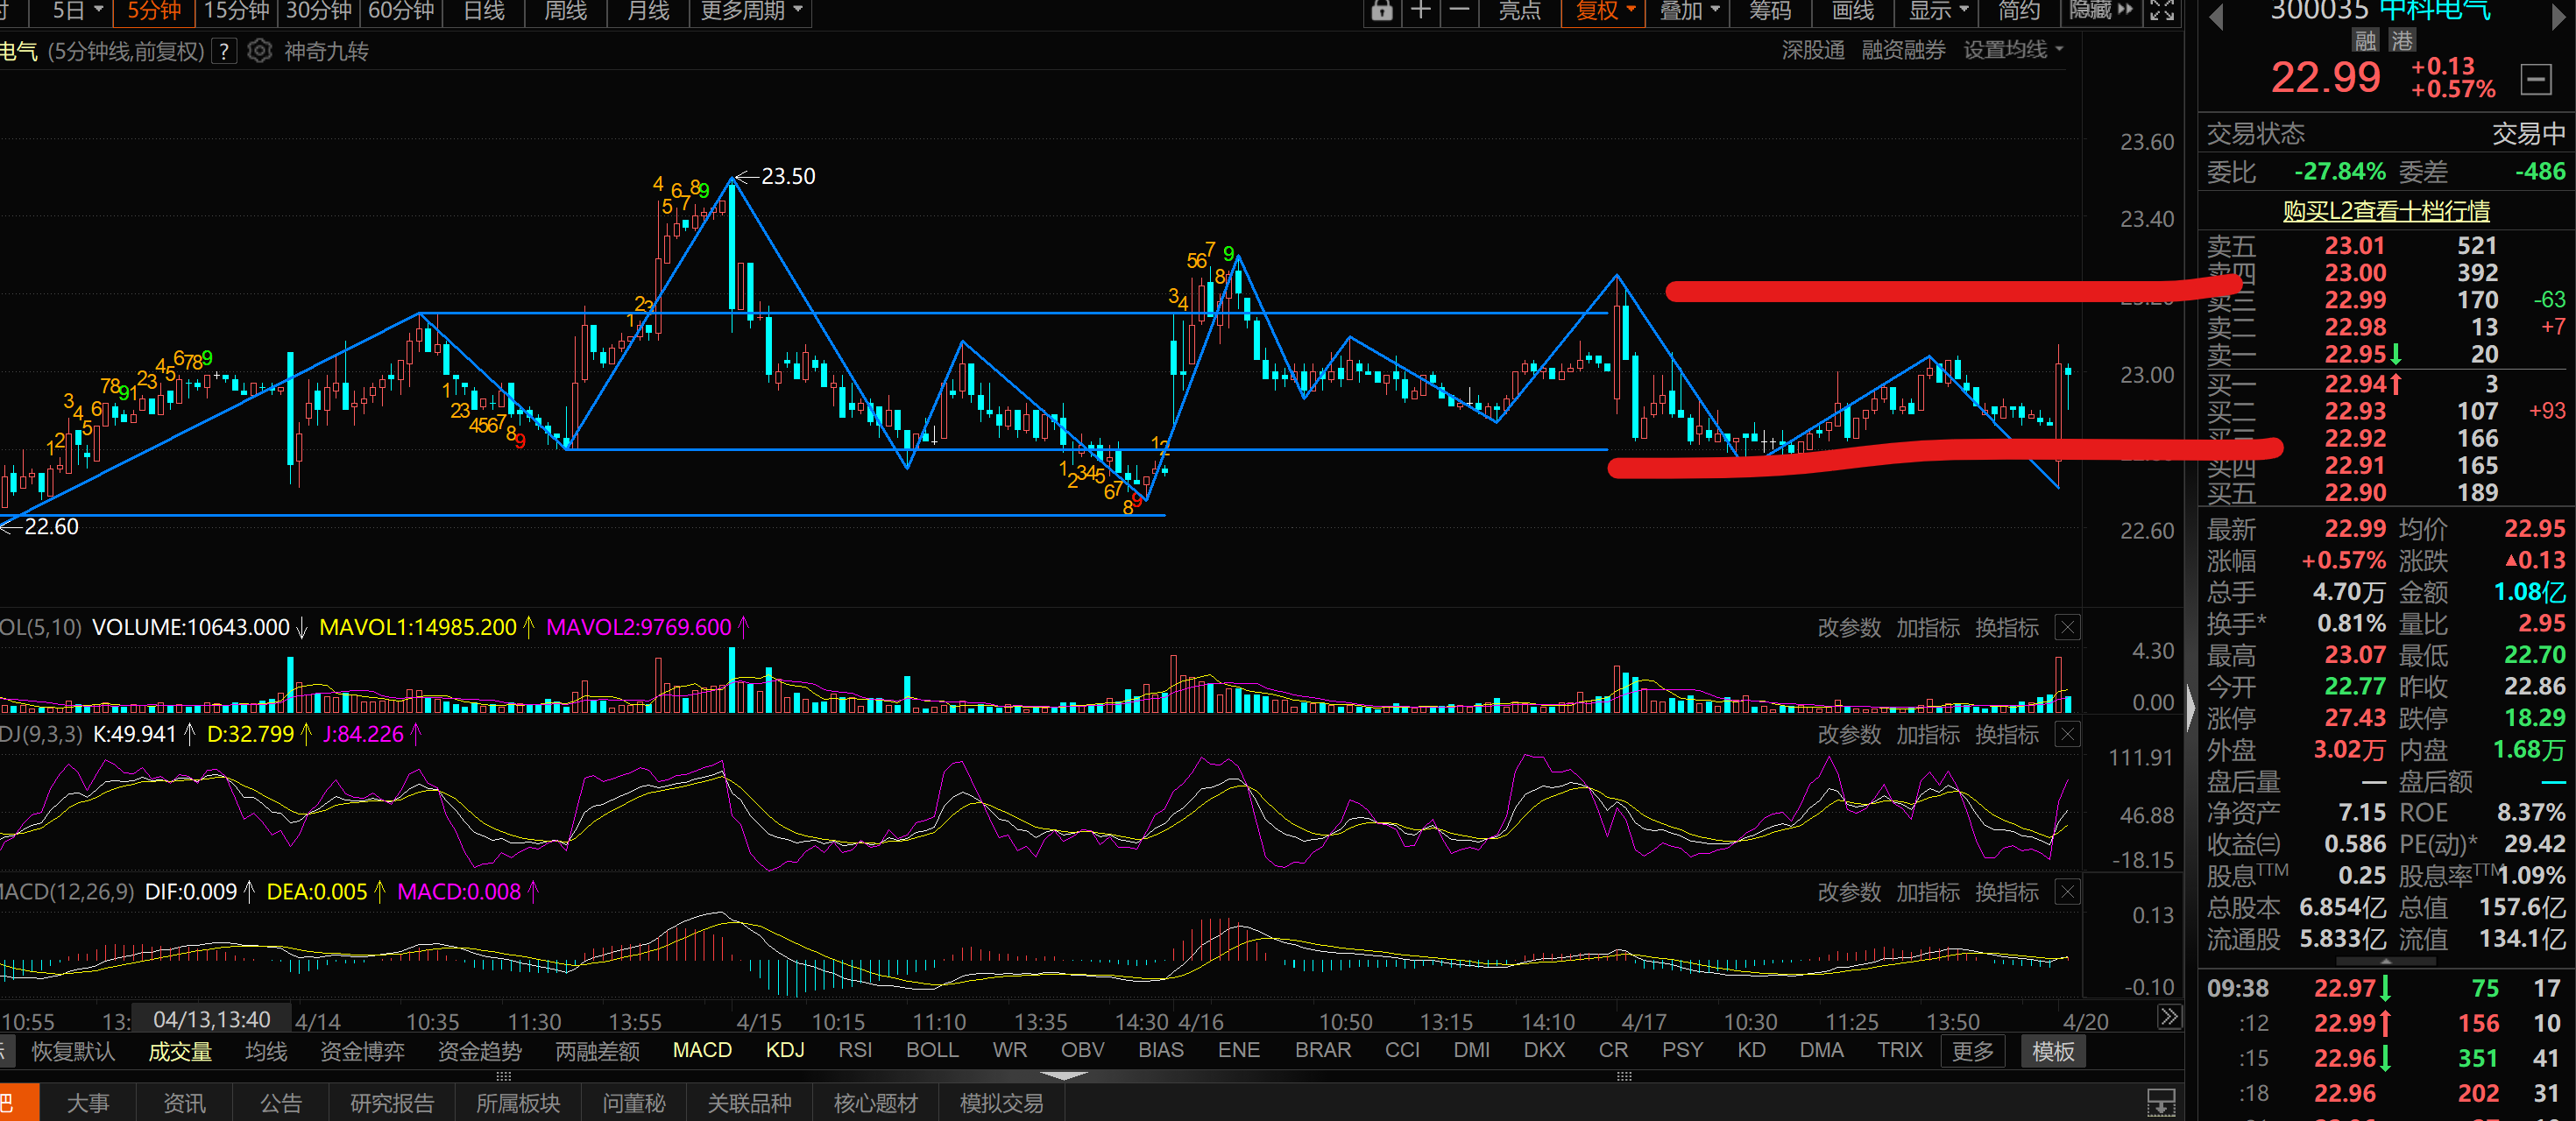Toggle KDJ indicator in bottom bar
The image size is (2576, 1121).
[x=785, y=1050]
